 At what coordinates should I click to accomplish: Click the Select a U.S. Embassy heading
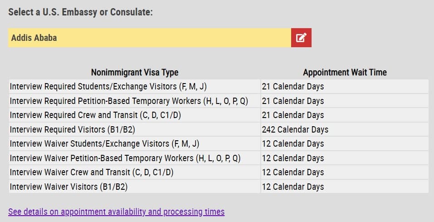point(80,12)
